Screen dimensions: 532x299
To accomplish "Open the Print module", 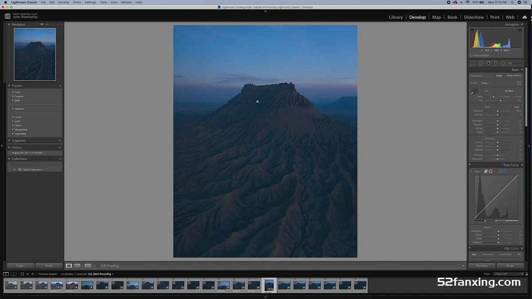I will click(x=495, y=17).
